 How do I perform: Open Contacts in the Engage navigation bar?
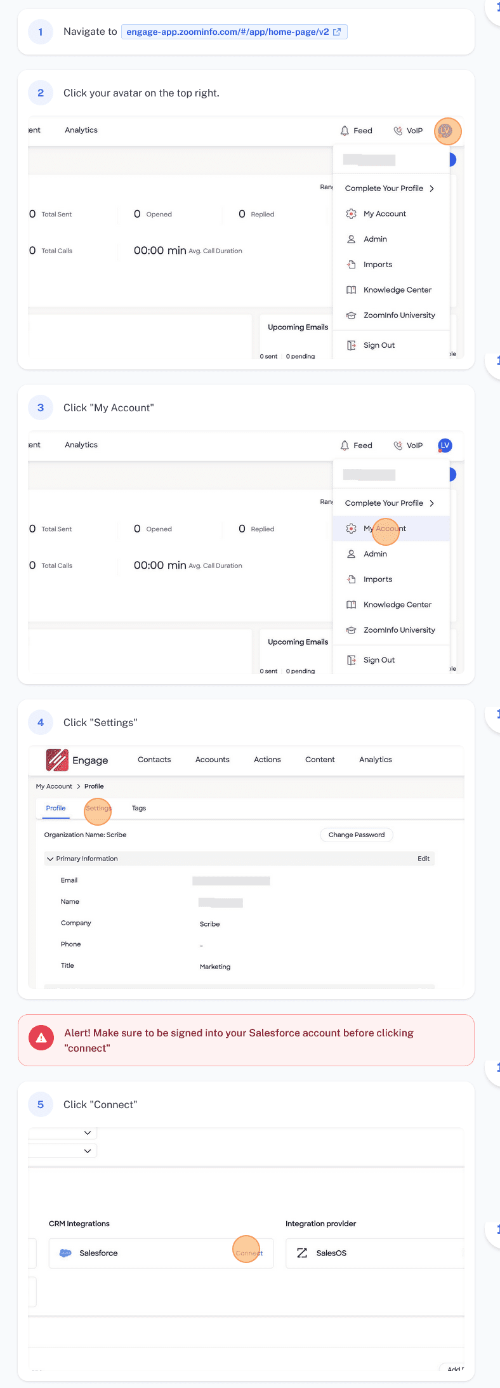coord(154,760)
